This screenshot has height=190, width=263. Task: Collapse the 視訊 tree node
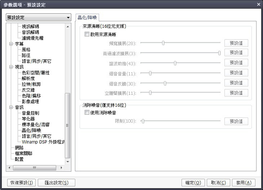click(x=11, y=67)
